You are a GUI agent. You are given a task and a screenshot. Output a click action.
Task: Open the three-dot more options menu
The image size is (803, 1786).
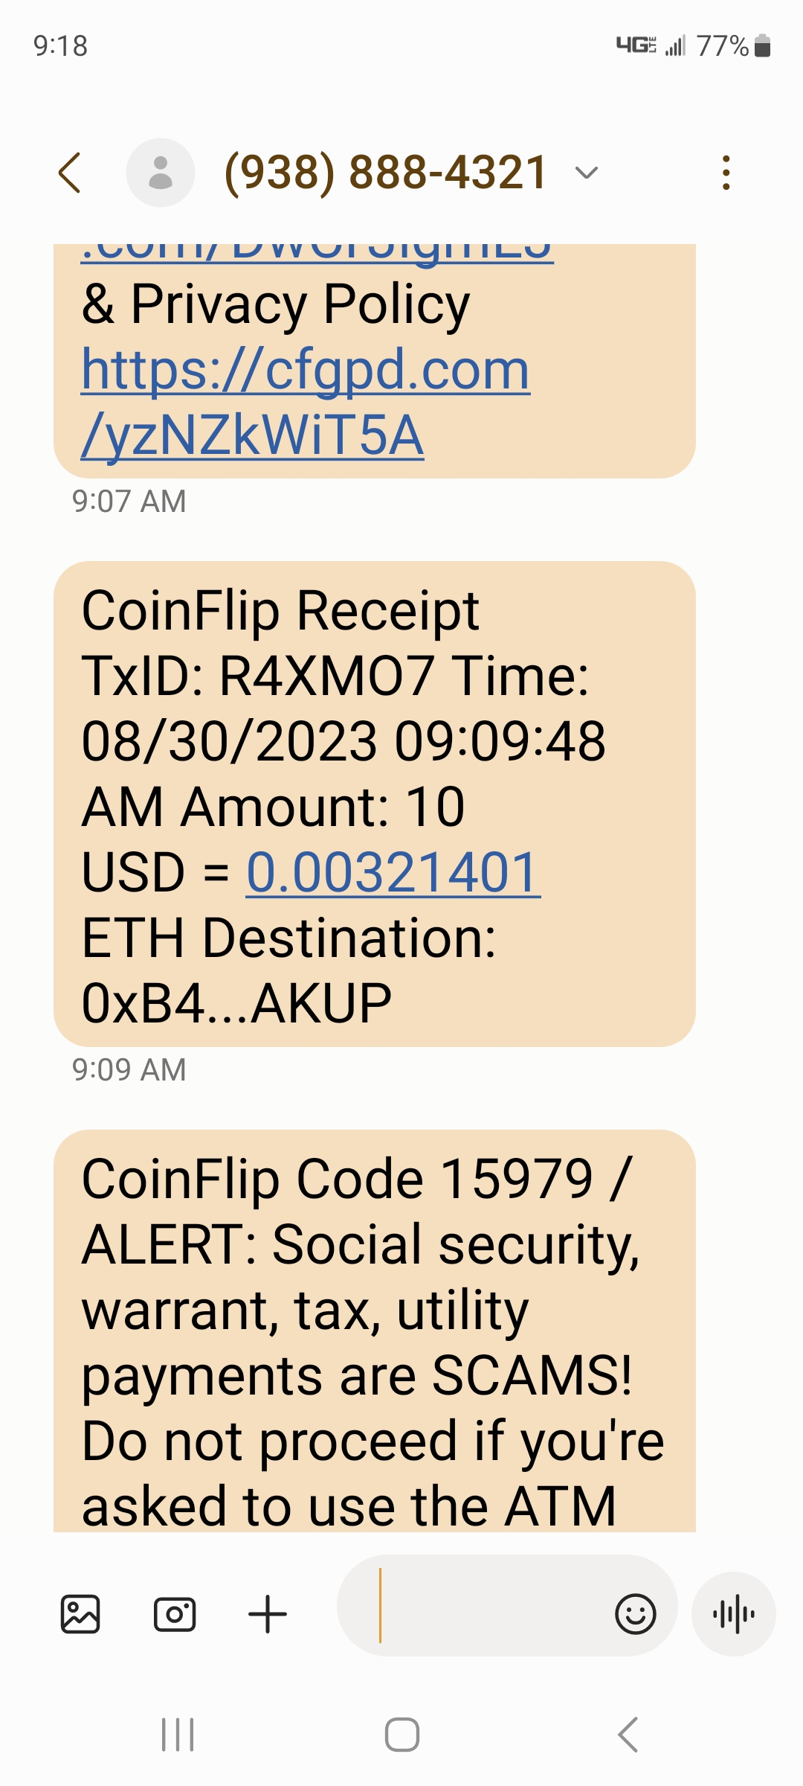[x=726, y=173]
